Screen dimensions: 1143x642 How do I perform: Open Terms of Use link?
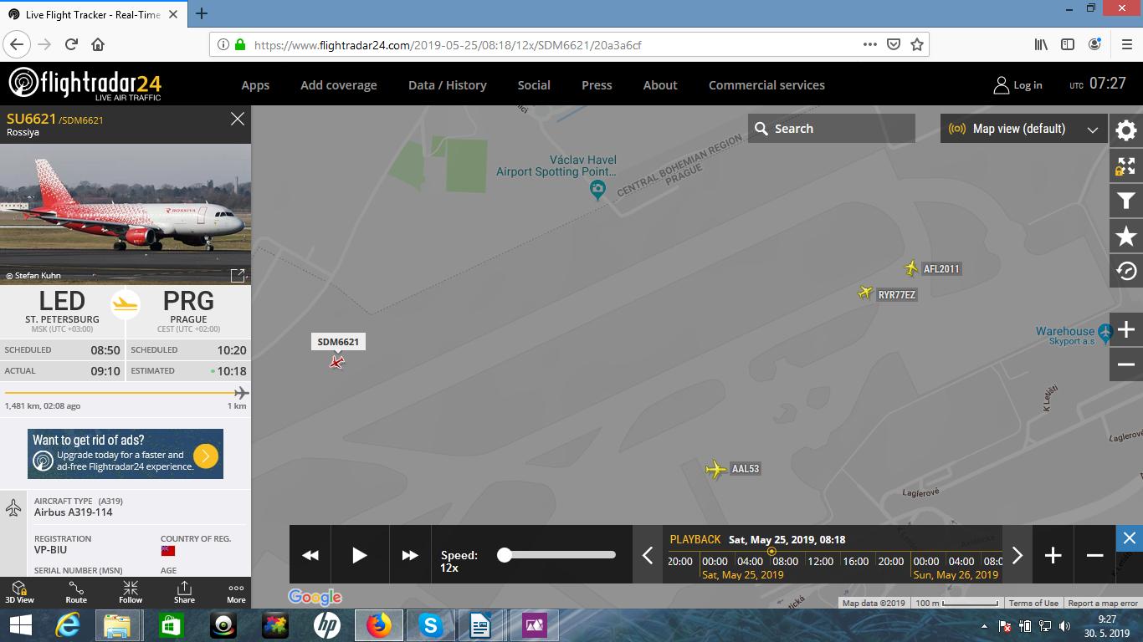pyautogui.click(x=1033, y=603)
